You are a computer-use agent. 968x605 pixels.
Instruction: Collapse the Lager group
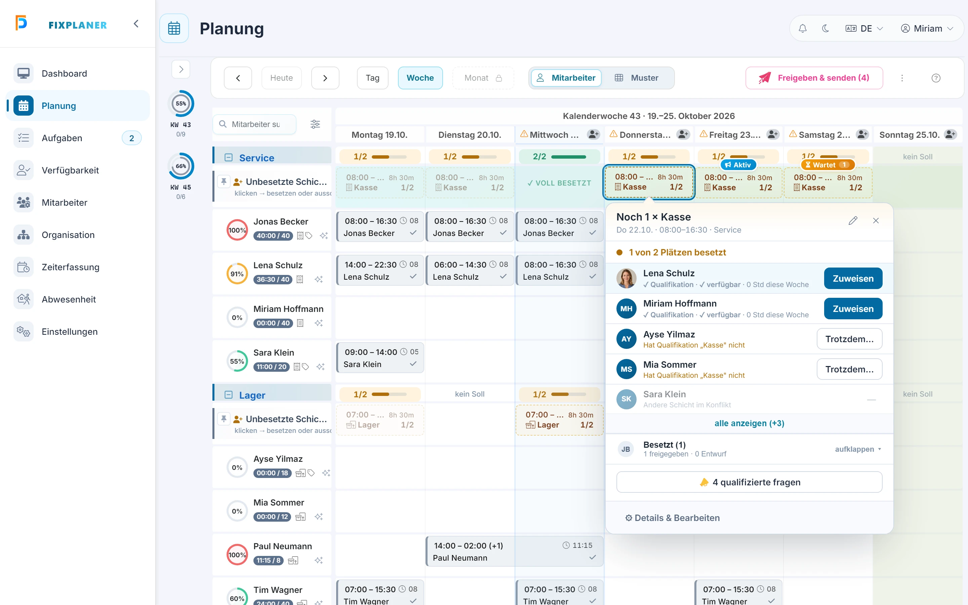coord(229,395)
